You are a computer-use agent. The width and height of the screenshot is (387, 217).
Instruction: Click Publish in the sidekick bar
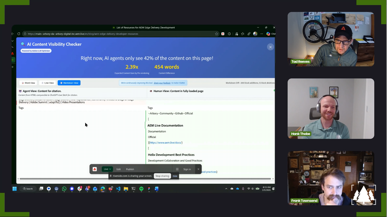point(130,169)
